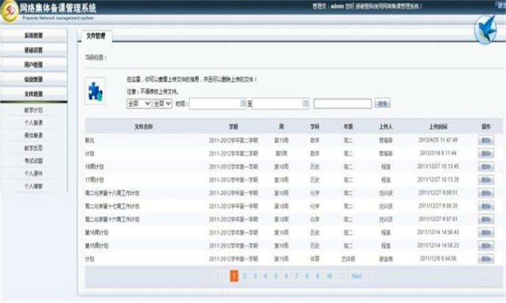Open the 考试试题 submenu item

coord(34,161)
